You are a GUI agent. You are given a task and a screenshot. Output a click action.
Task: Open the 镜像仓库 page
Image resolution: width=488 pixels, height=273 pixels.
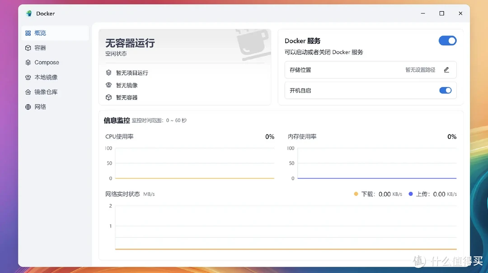point(46,92)
